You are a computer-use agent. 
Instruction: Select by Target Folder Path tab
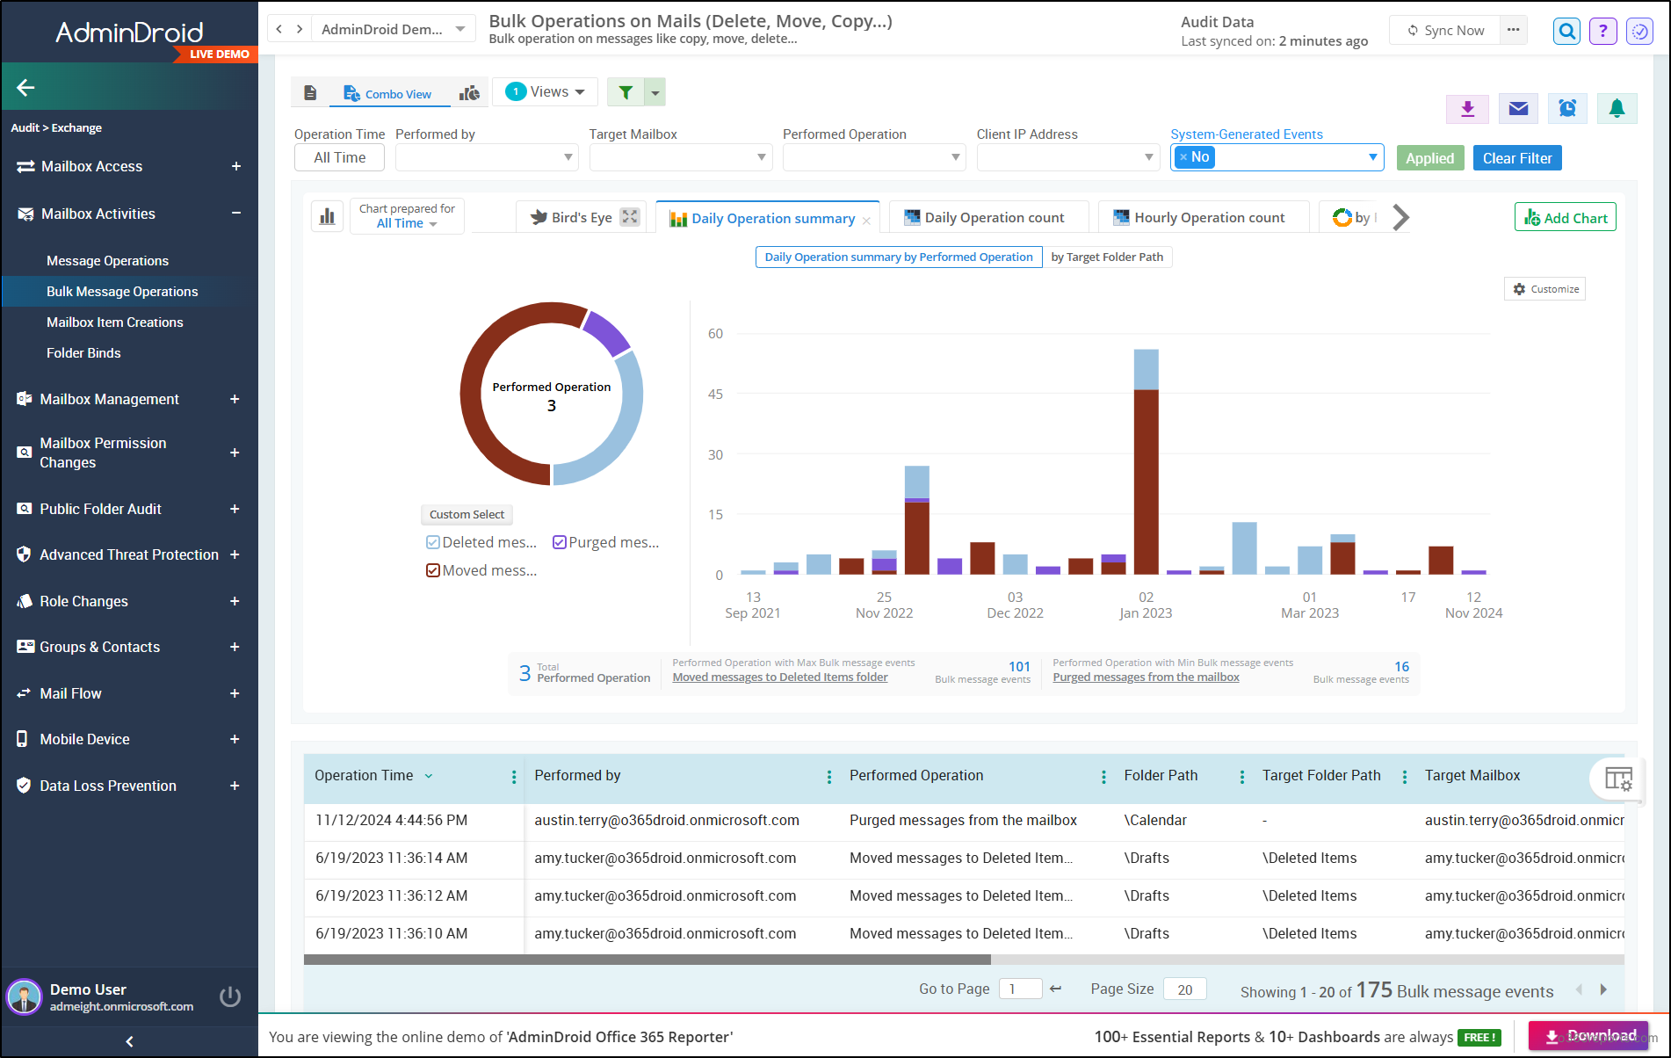[x=1107, y=257]
